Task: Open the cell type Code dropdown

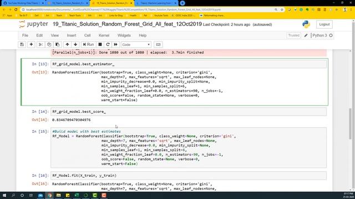Action: pos(136,44)
